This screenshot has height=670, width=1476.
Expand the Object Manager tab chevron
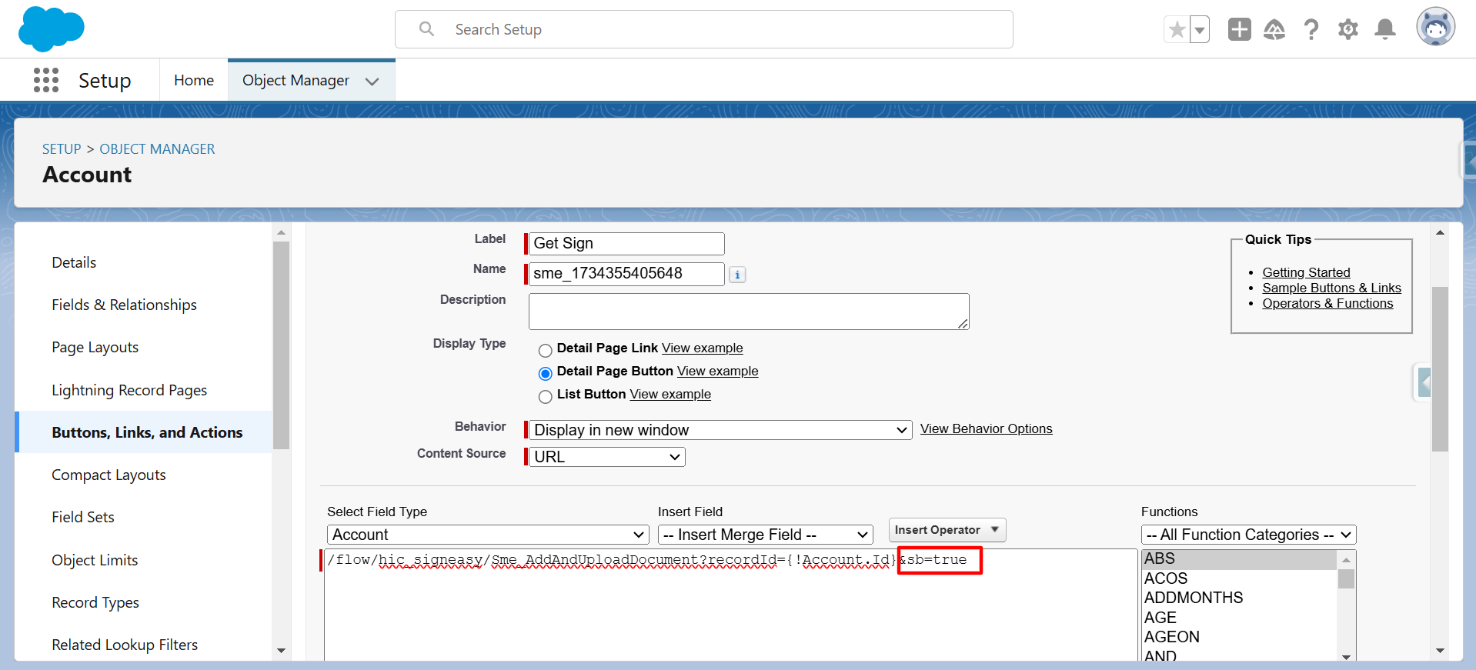click(372, 81)
